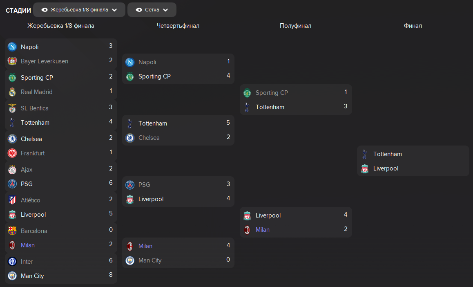Click the Barcelona crest icon

(12, 231)
